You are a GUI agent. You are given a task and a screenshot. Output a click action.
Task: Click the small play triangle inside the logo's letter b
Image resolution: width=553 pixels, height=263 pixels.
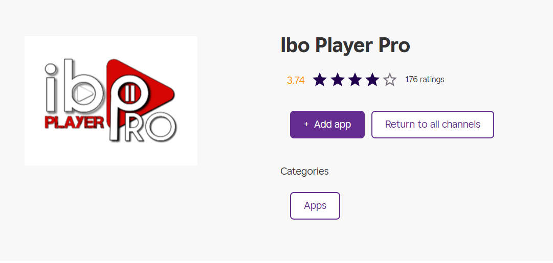pyautogui.click(x=85, y=94)
